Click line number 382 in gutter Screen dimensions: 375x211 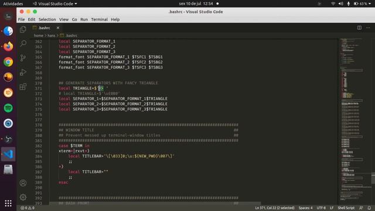click(x=38, y=146)
